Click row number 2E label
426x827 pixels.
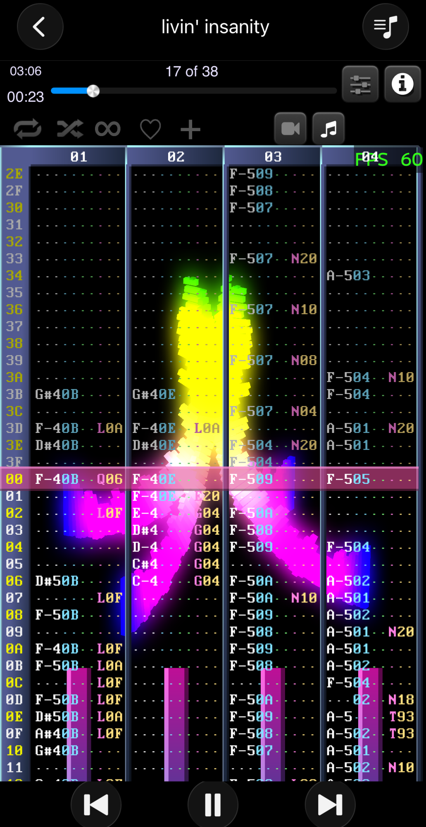click(x=14, y=174)
